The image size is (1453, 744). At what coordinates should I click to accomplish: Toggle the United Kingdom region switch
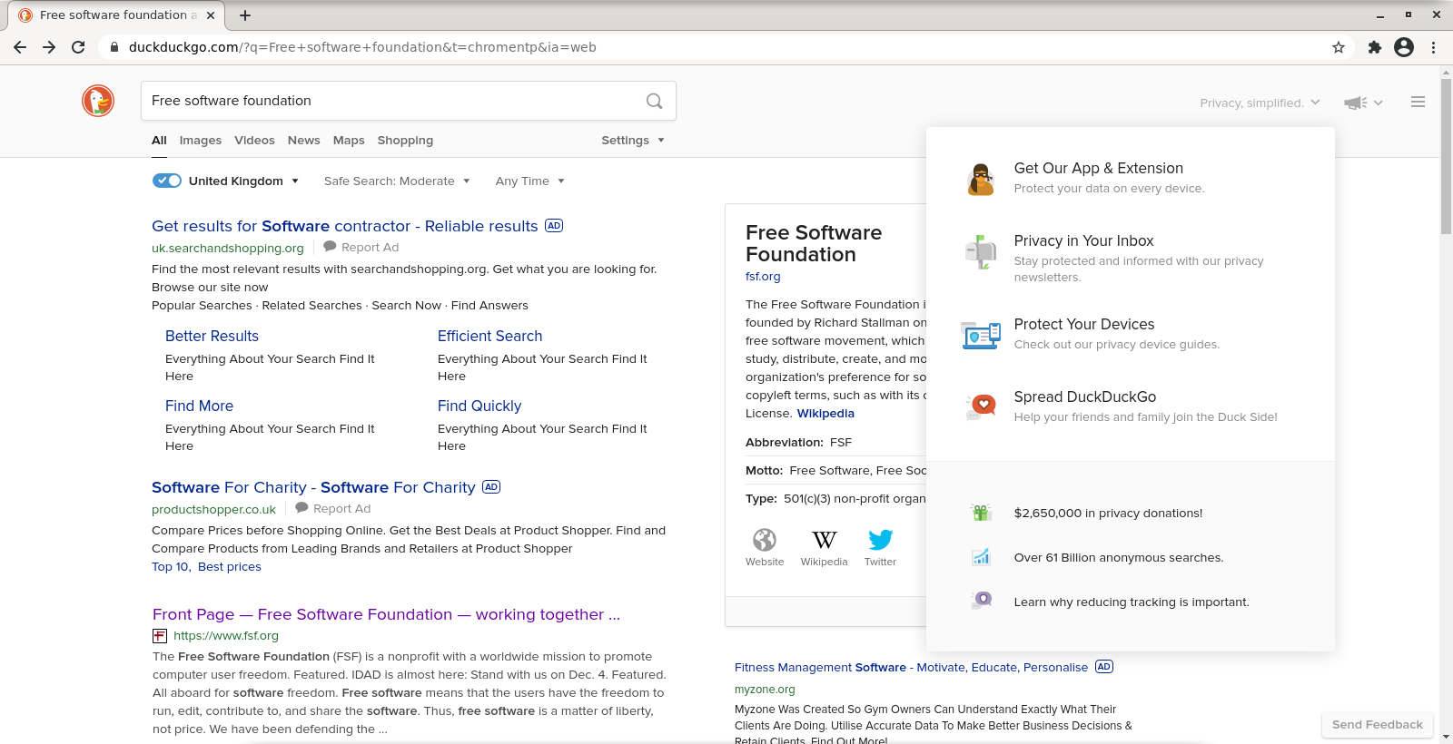tap(167, 181)
